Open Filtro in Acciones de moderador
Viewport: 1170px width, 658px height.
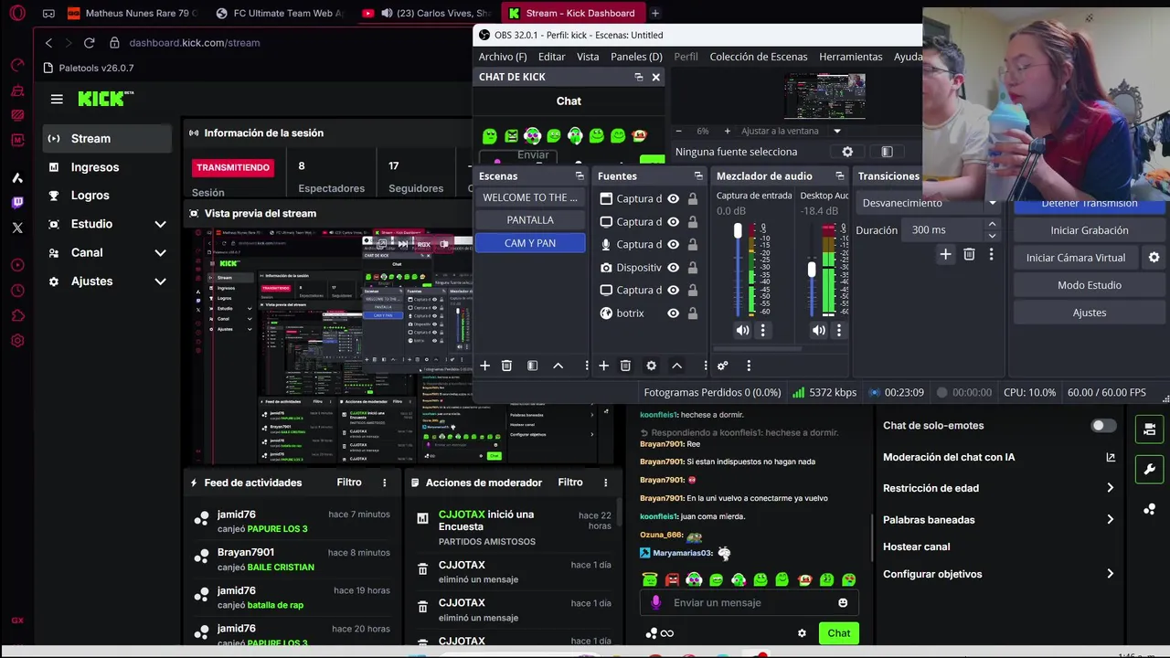[x=570, y=483]
